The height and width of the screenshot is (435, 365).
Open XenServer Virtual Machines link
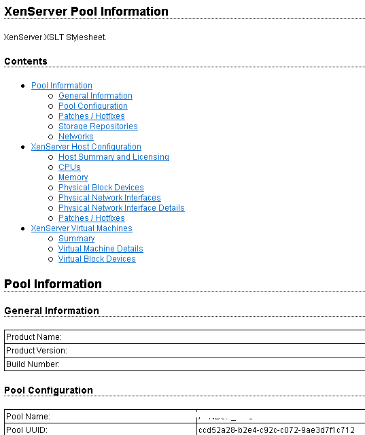[82, 228]
